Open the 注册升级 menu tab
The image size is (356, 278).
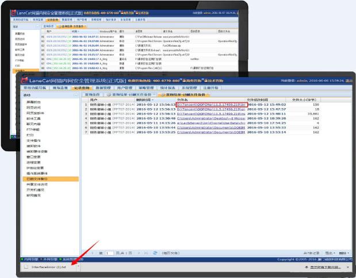coord(210,87)
